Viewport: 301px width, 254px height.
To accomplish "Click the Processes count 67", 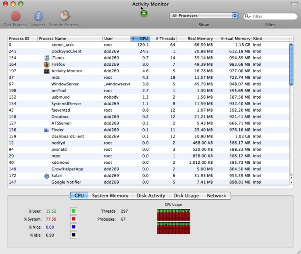I will coord(123,219).
